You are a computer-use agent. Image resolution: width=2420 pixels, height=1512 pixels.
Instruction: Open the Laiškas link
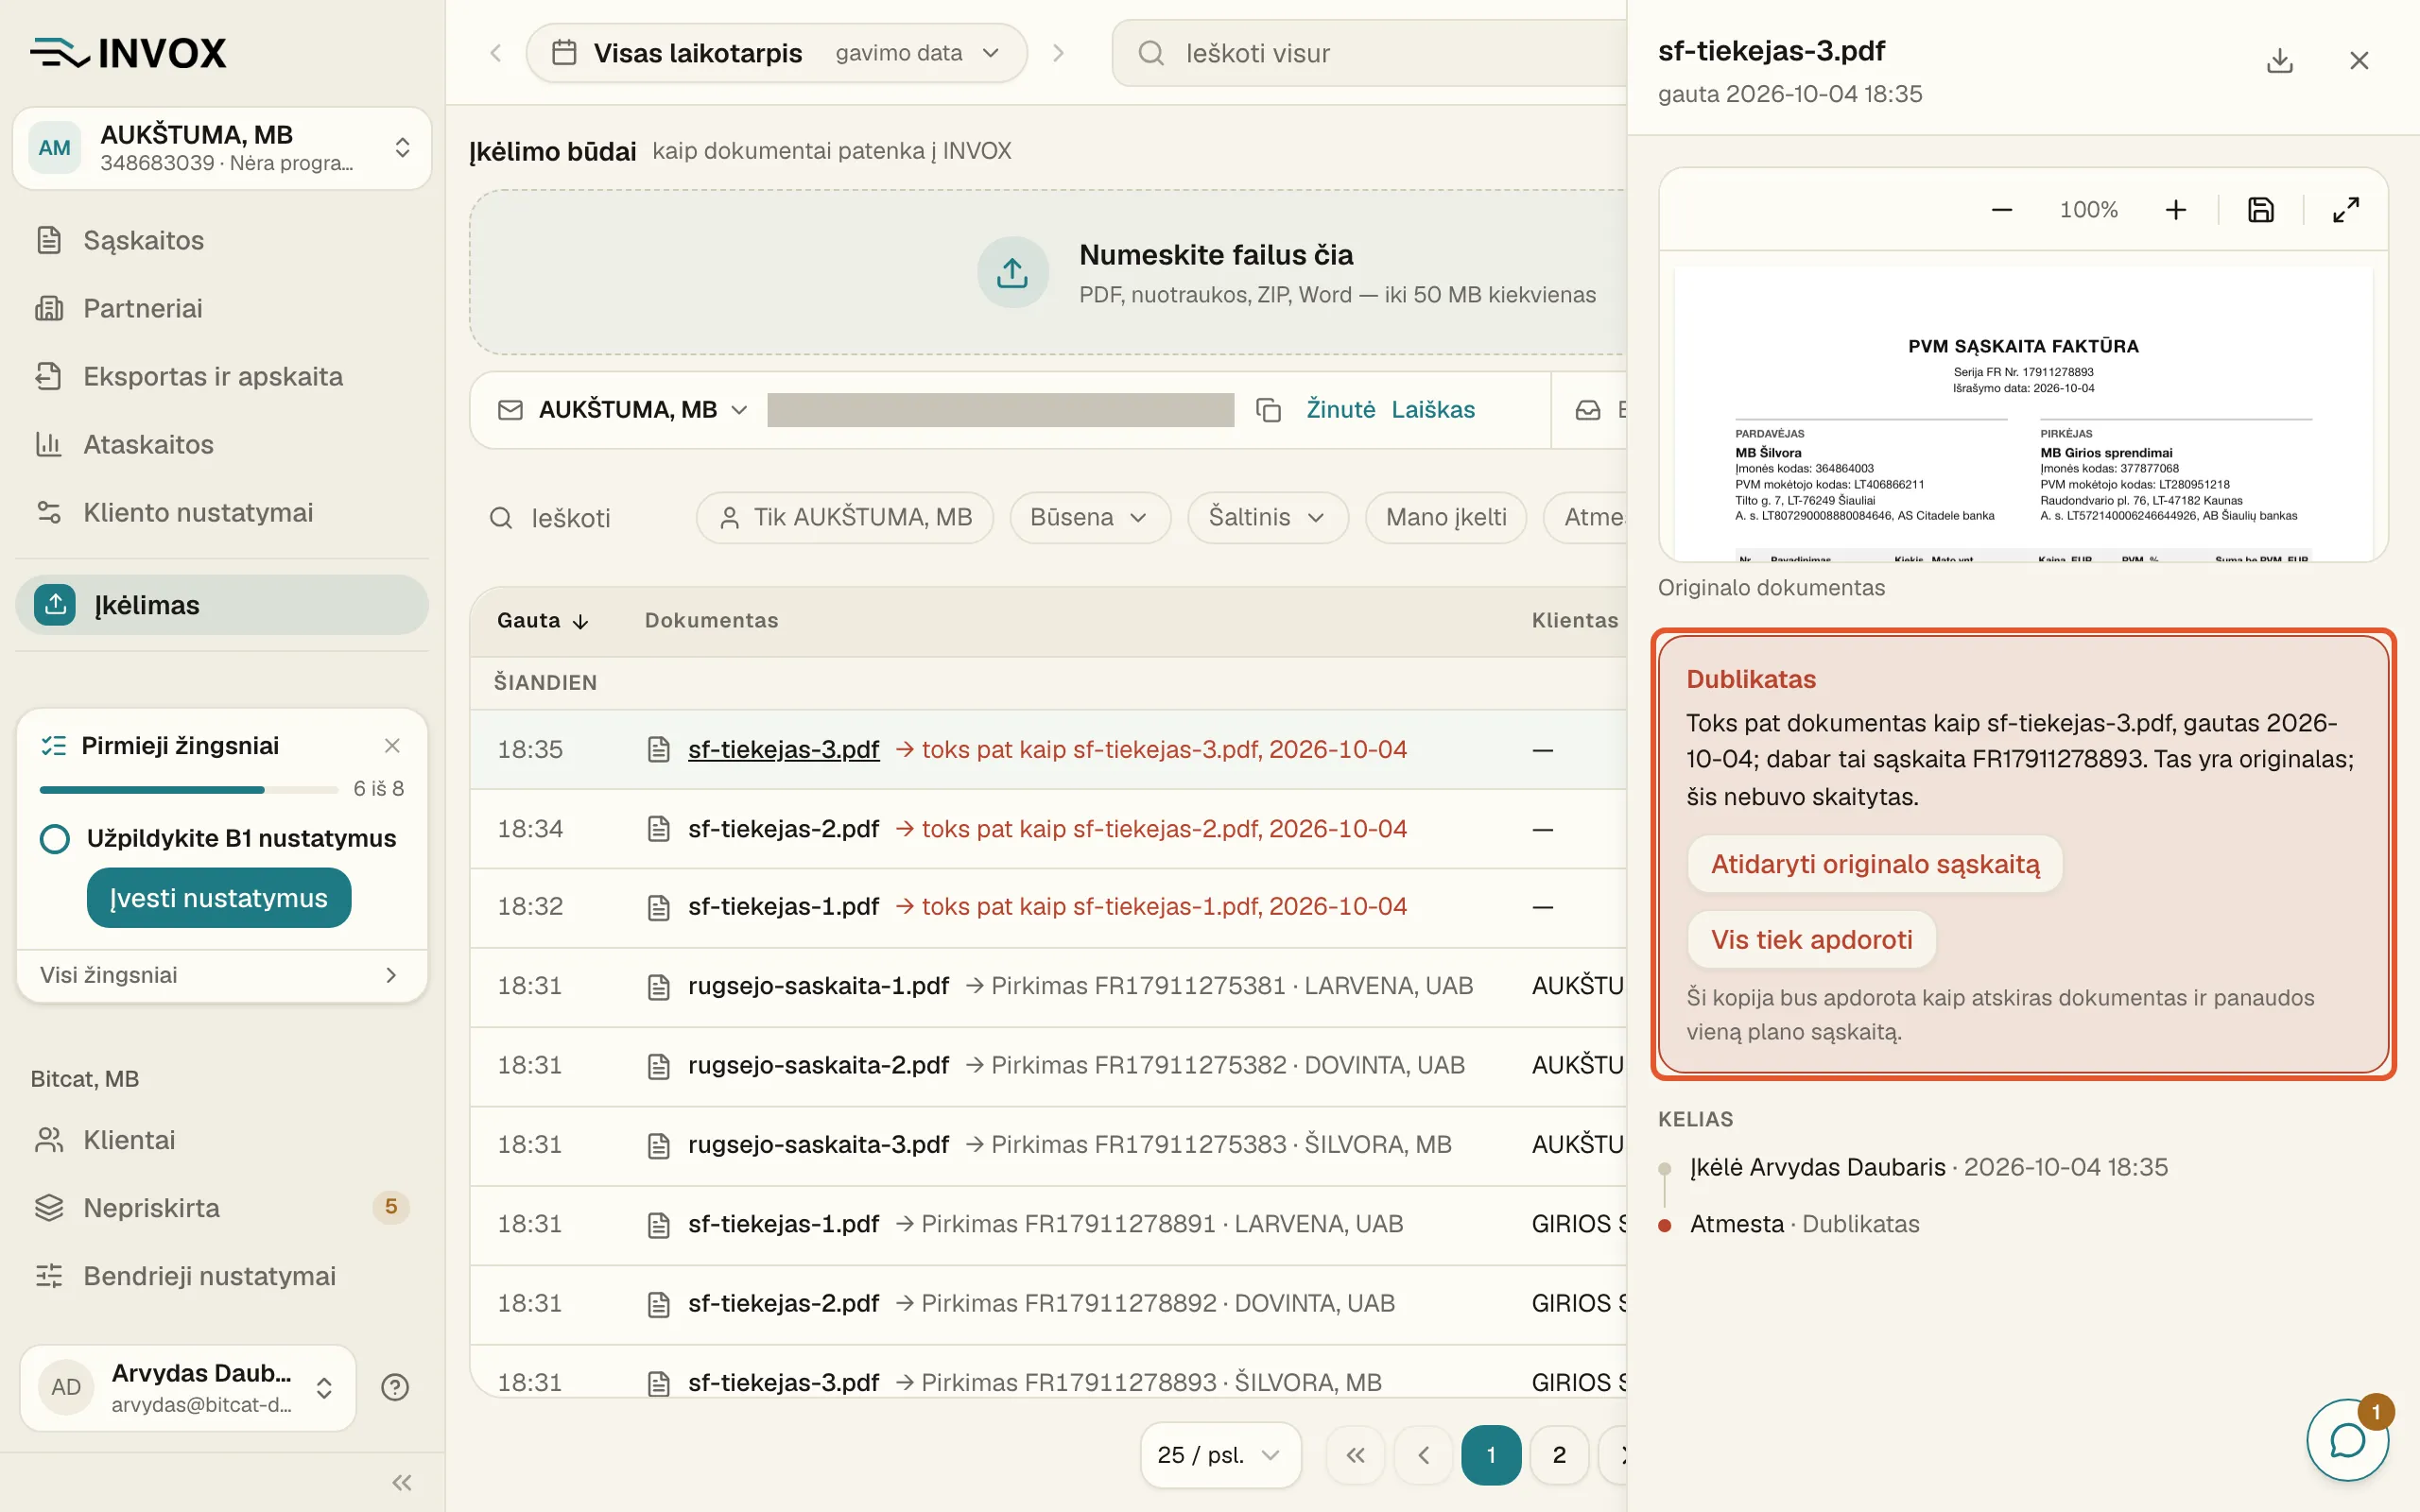[x=1433, y=410]
